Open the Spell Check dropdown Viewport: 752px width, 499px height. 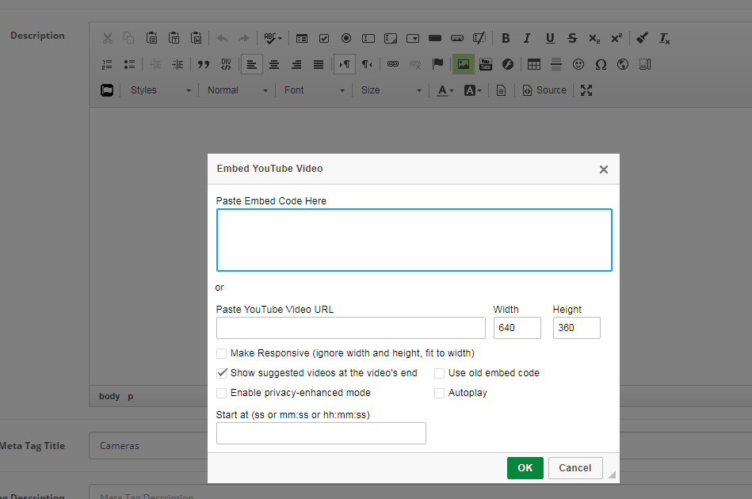pyautogui.click(x=273, y=38)
